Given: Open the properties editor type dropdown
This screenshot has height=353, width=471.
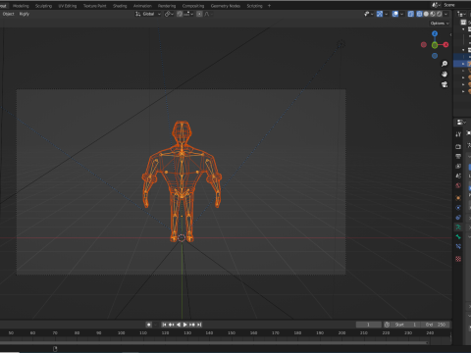Looking at the screenshot, I should click(461, 123).
